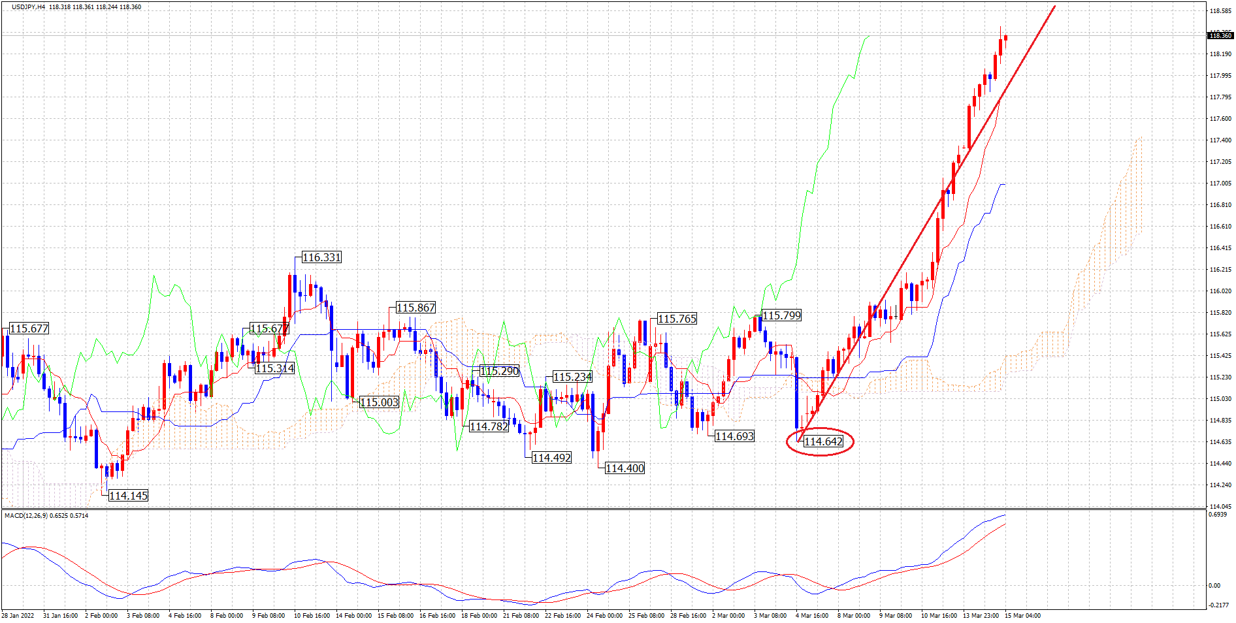Click the 115.003 price label
This screenshot has width=1236, height=623.
pyautogui.click(x=379, y=402)
